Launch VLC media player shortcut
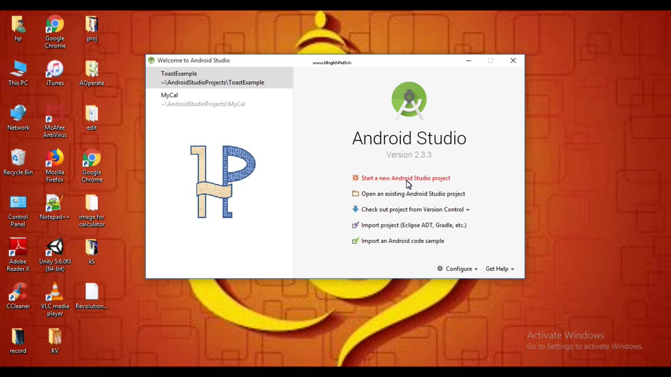 tap(55, 292)
